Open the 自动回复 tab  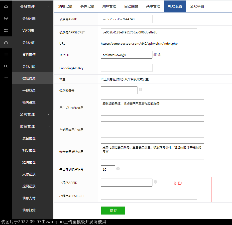pyautogui.click(x=131, y=6)
